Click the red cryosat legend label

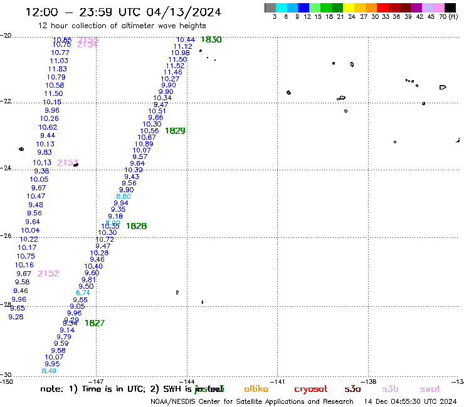coord(311,389)
